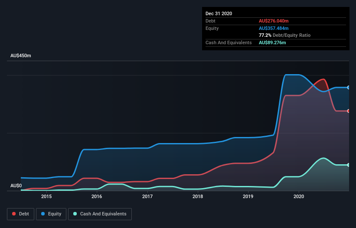Click the 2020 x-axis label
356x228 pixels.
point(299,196)
